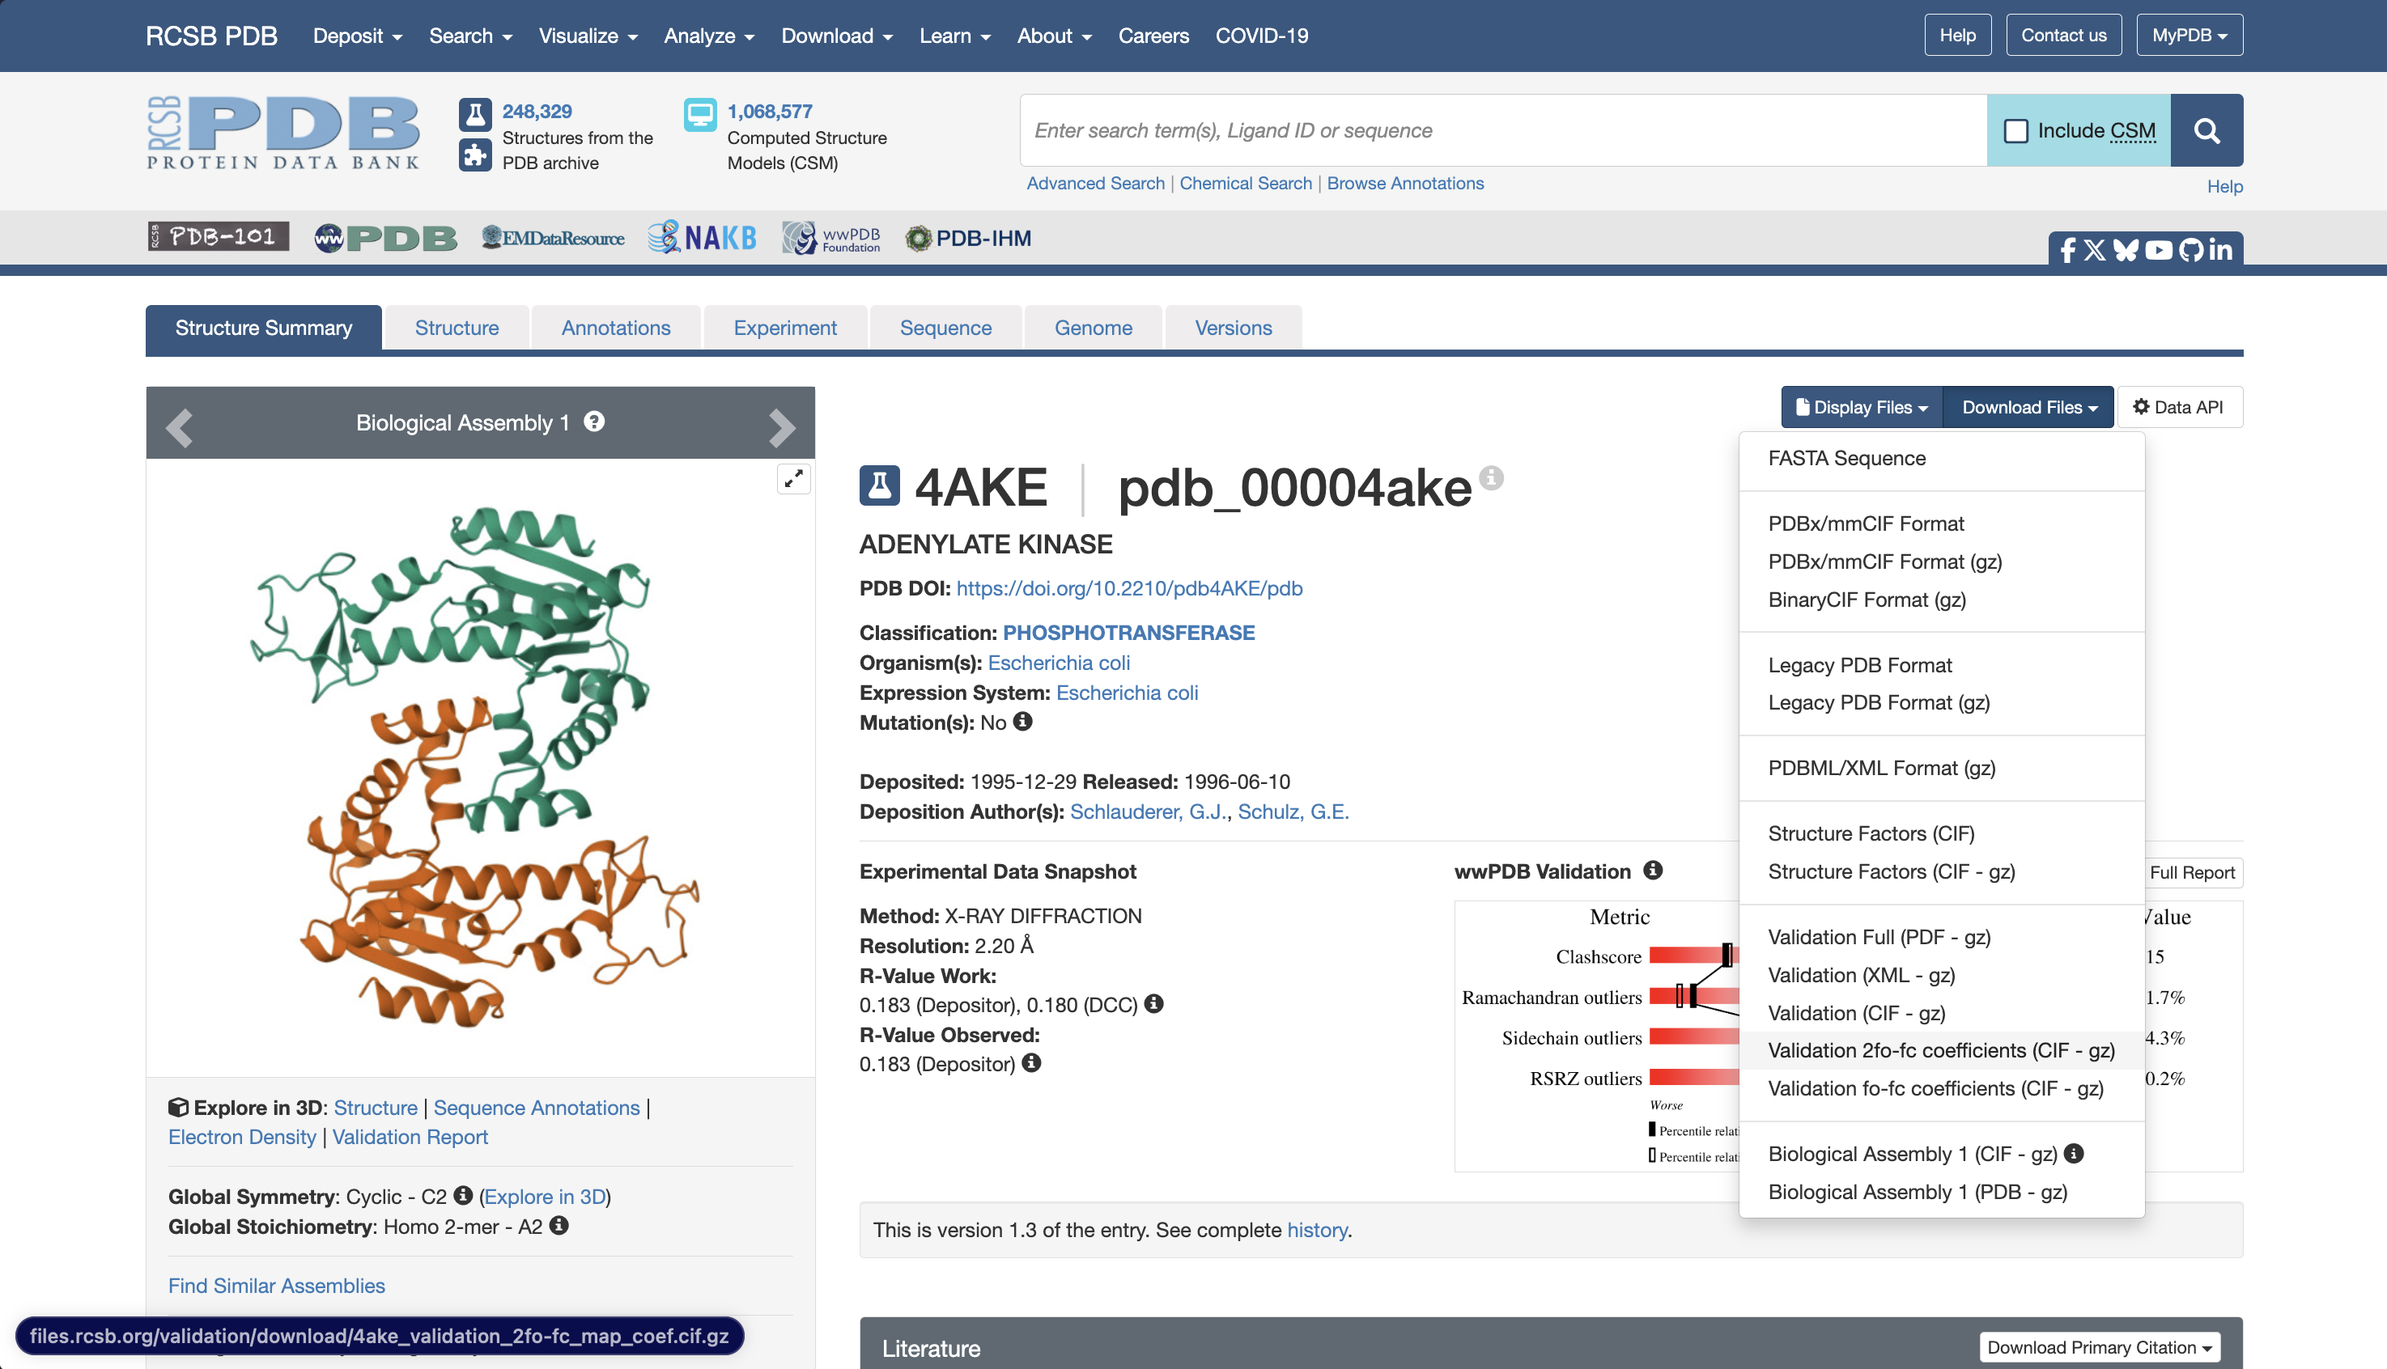Expand the 3D structure viewer to fullscreen
Image resolution: width=2387 pixels, height=1369 pixels.
pyautogui.click(x=793, y=479)
